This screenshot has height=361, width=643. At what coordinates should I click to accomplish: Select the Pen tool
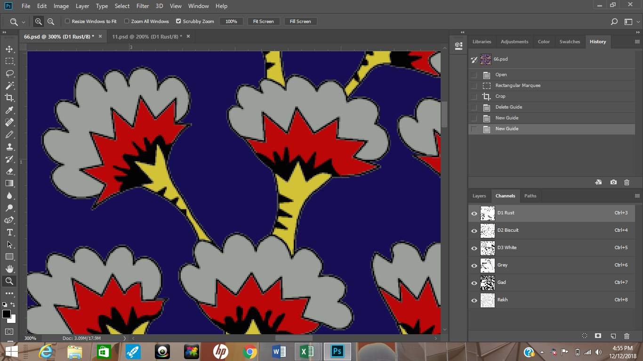point(9,220)
